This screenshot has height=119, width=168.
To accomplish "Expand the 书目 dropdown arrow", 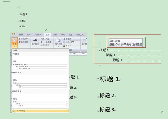I will click(70, 46).
